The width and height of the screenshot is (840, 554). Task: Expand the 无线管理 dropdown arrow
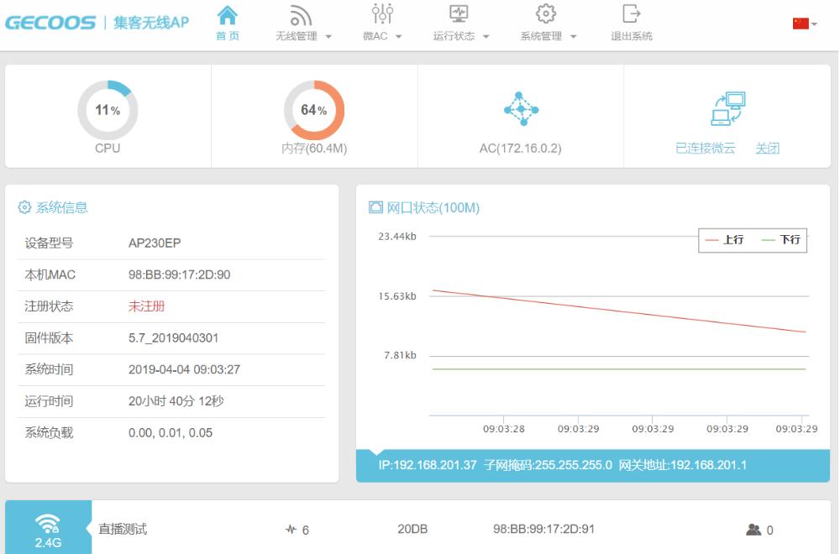(328, 37)
